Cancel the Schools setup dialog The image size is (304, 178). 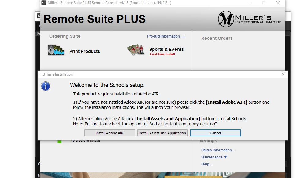(215, 133)
